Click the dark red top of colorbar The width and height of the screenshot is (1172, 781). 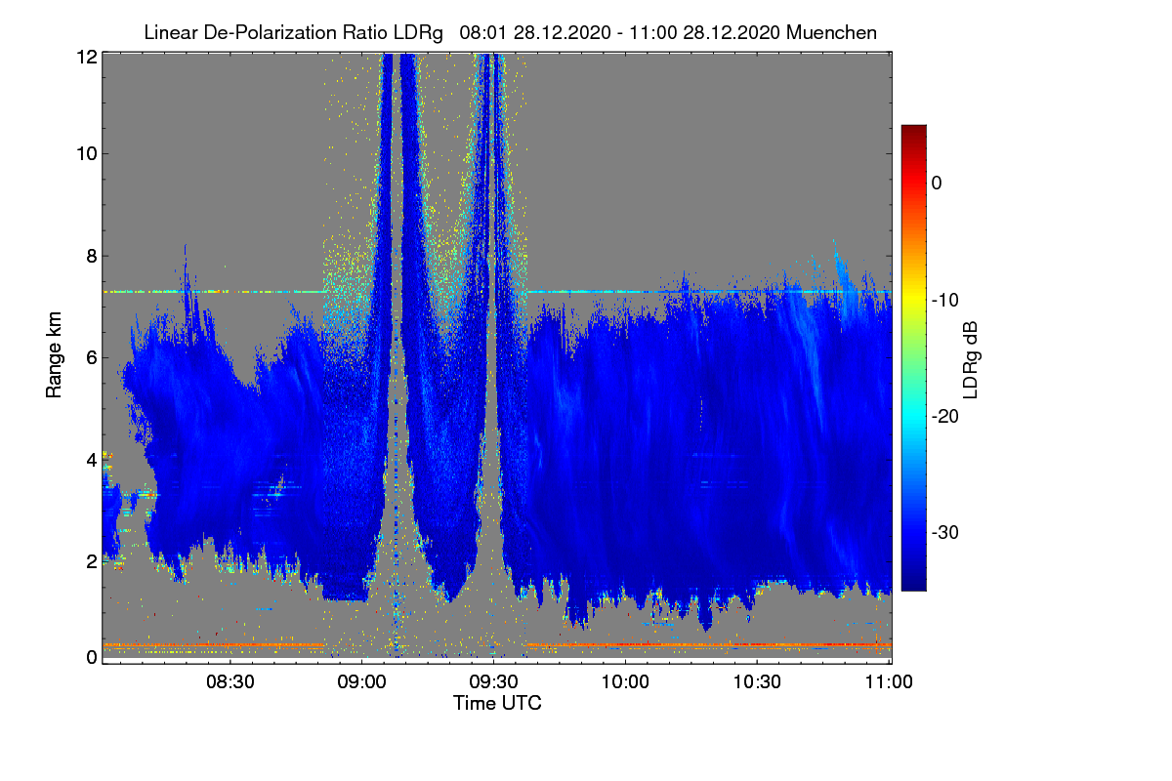[x=913, y=131]
